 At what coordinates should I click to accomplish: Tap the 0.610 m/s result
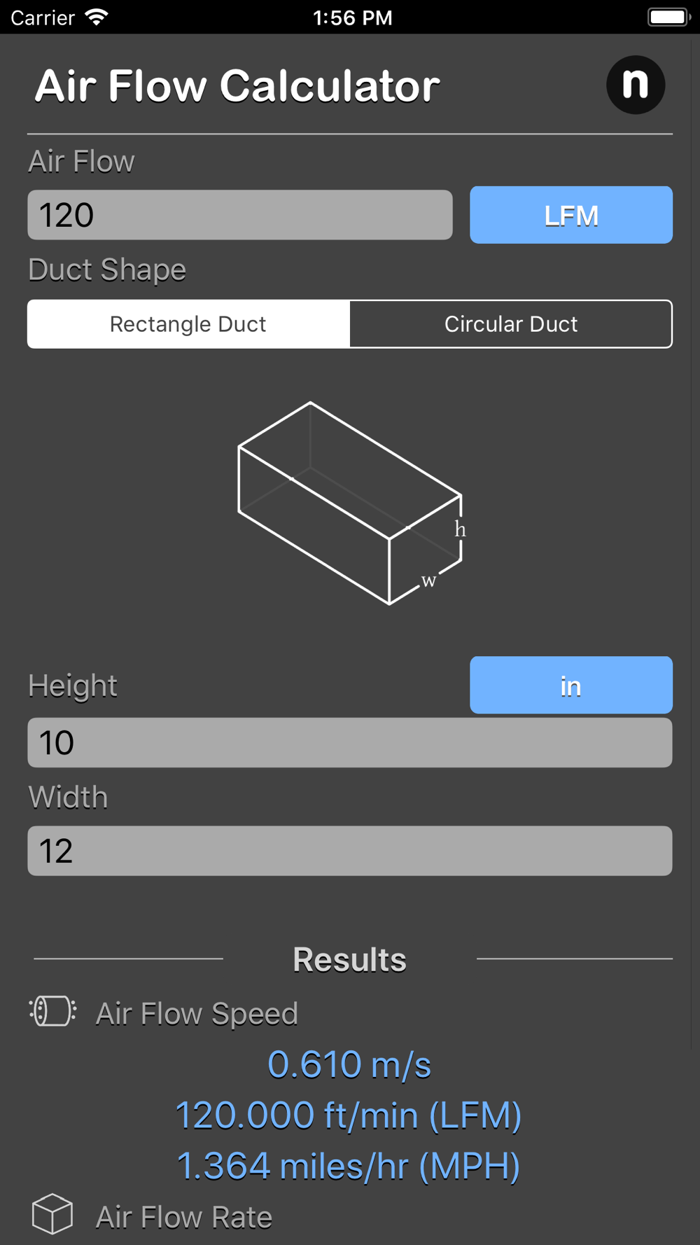click(349, 1064)
